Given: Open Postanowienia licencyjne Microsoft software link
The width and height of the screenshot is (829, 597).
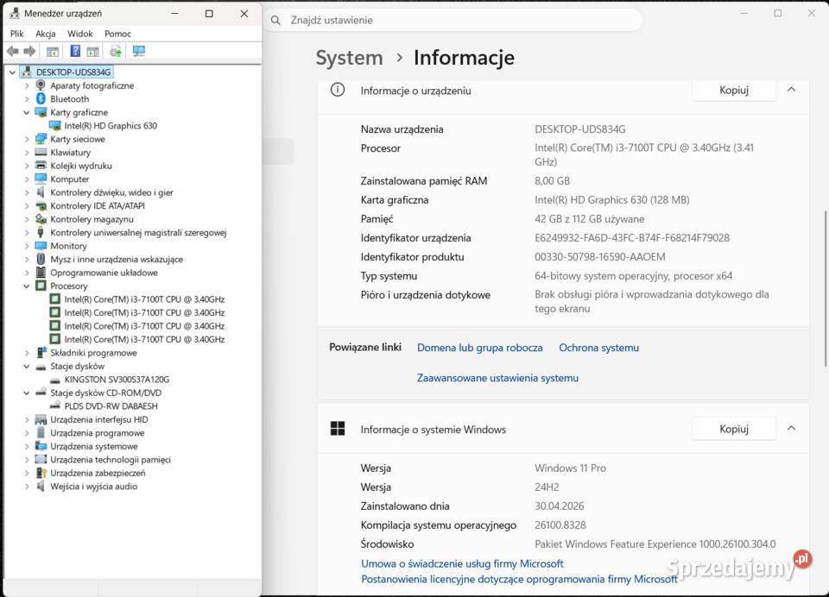Looking at the screenshot, I should (519, 579).
